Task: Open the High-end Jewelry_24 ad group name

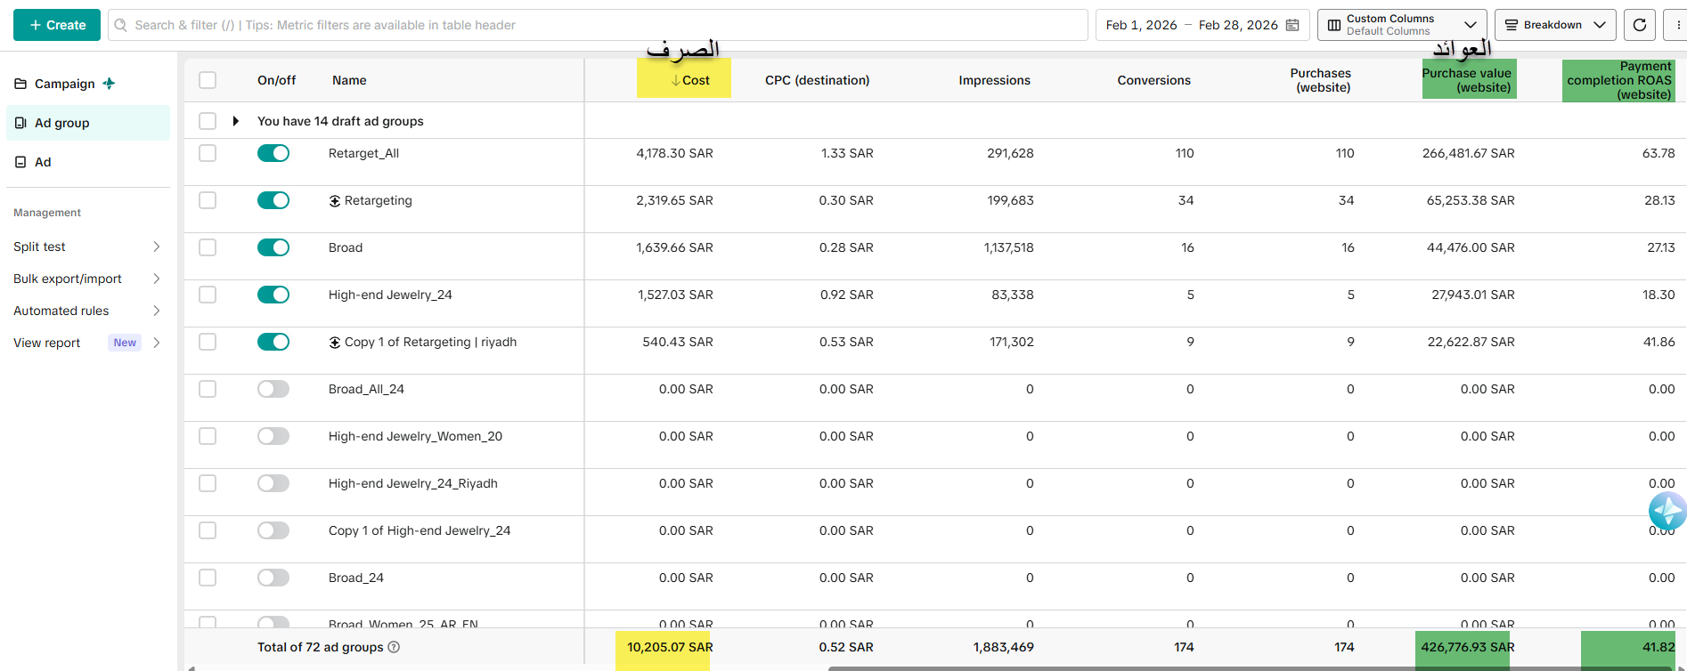Action: click(x=390, y=295)
